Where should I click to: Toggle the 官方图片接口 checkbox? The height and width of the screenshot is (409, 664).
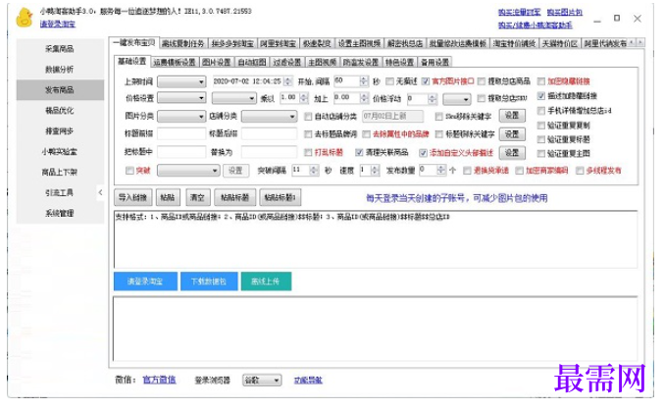pos(426,81)
